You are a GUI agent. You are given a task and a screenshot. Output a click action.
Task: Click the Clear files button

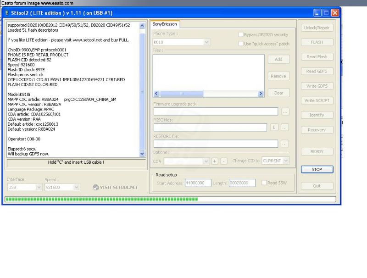pyautogui.click(x=278, y=93)
